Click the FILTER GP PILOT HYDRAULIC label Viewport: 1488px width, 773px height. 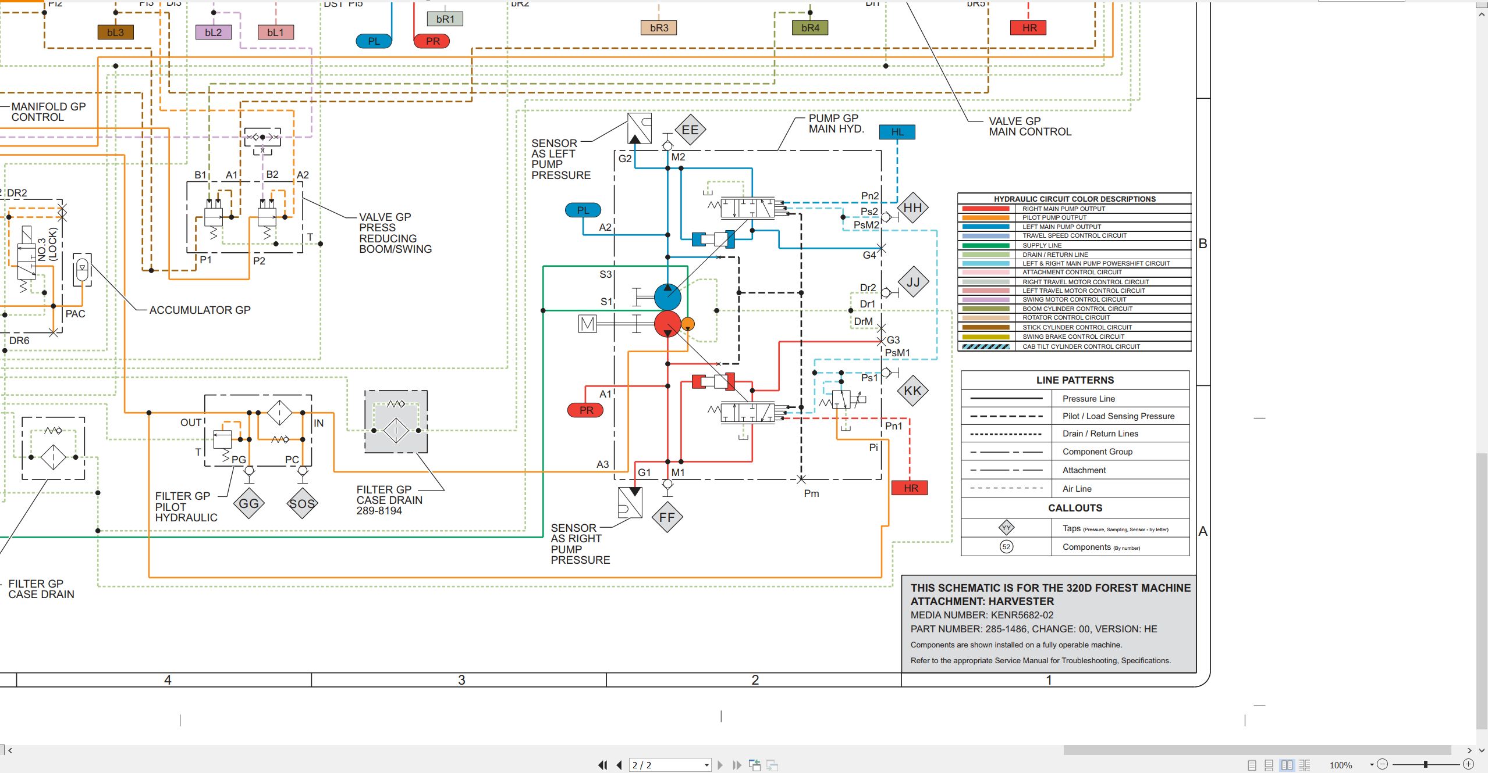point(186,507)
